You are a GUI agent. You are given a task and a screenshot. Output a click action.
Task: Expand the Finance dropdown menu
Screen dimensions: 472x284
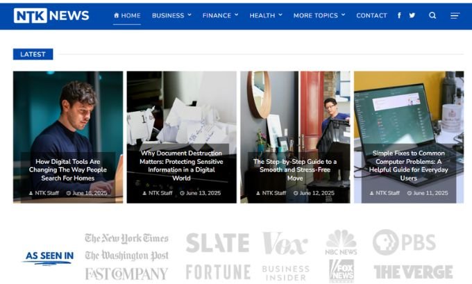[x=220, y=15]
